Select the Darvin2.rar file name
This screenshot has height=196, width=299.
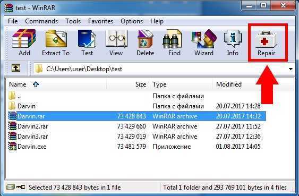[33, 126]
